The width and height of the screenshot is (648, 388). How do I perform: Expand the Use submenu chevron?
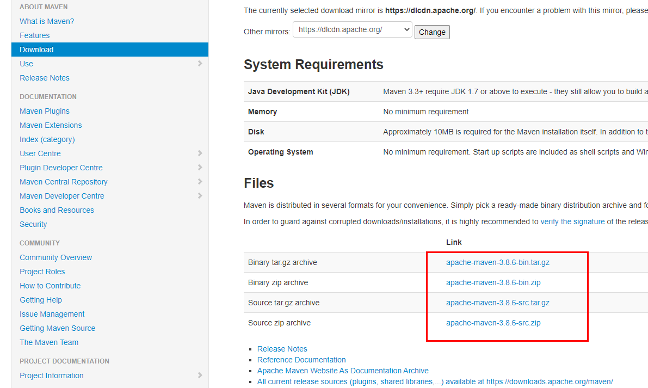point(200,63)
